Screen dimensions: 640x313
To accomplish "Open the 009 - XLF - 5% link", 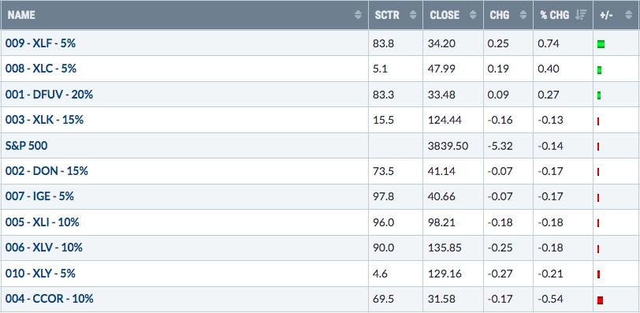I will [x=40, y=43].
